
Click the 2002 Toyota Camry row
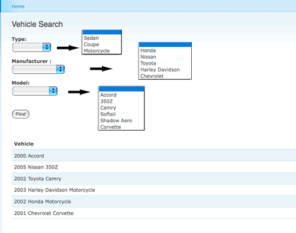154,179
